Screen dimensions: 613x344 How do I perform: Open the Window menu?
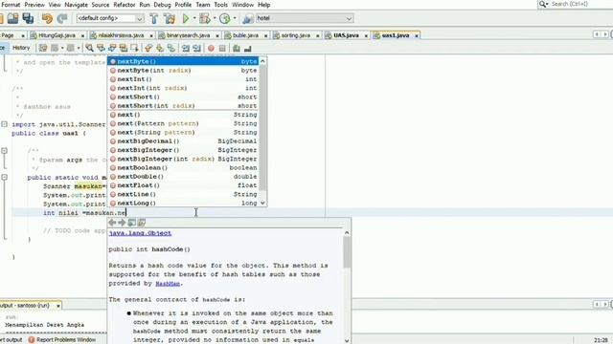[242, 5]
